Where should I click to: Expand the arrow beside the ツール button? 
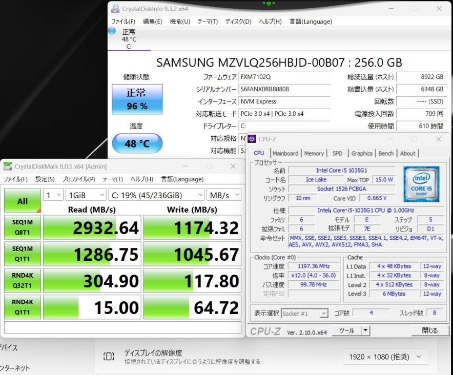point(365,330)
